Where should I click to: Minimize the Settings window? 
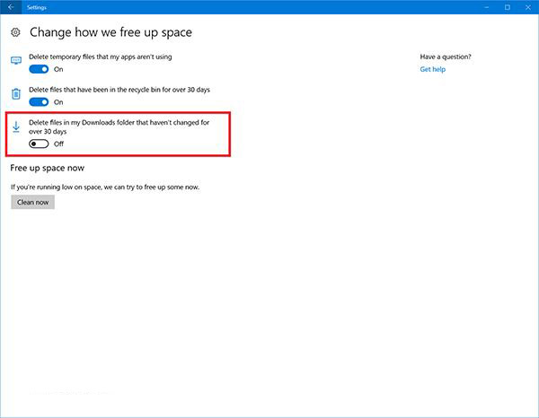pyautogui.click(x=482, y=7)
